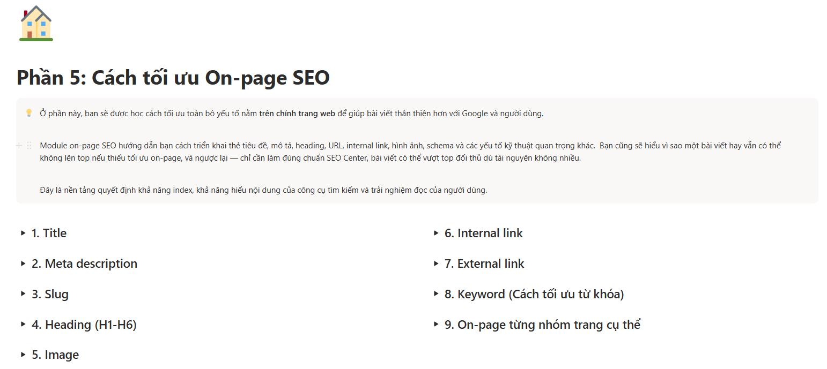The width and height of the screenshot is (827, 369).
Task: Click the "1. Title" text label
Action: (x=49, y=233)
